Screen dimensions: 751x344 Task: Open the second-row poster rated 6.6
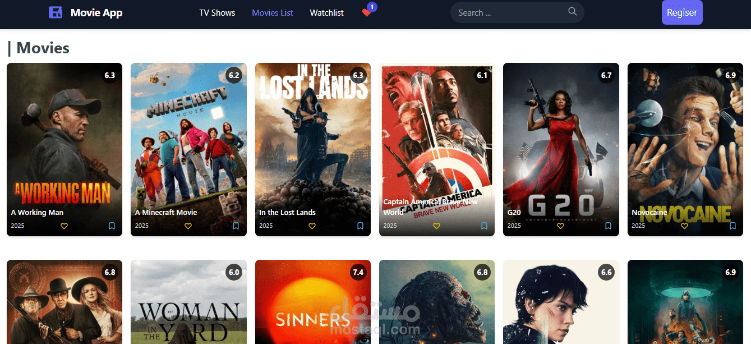pyautogui.click(x=561, y=302)
